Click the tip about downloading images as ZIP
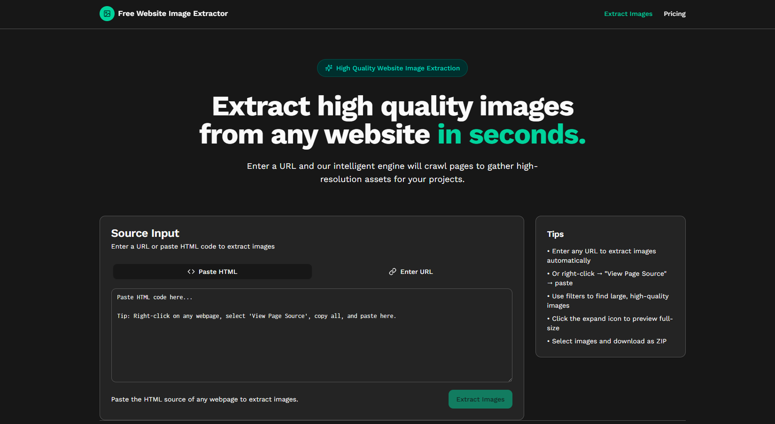This screenshot has width=775, height=424. pyautogui.click(x=608, y=341)
